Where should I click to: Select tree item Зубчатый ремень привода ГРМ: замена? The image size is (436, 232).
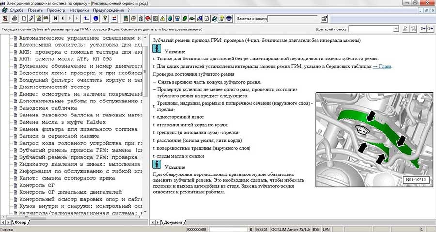80,150
